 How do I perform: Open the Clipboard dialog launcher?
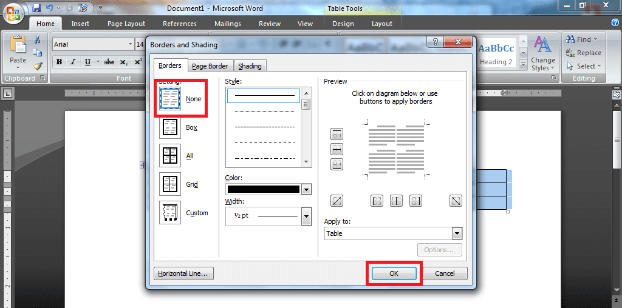43,78
